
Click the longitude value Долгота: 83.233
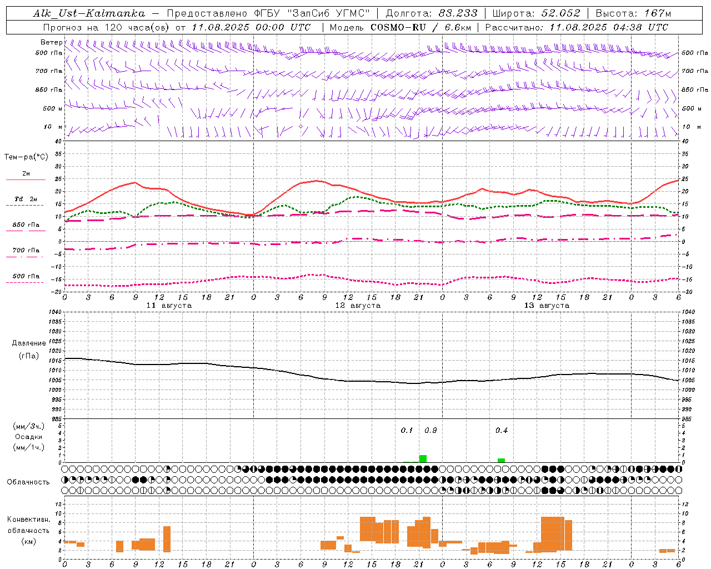tap(432, 13)
